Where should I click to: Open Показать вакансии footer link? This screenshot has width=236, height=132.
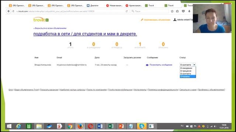[49, 90]
